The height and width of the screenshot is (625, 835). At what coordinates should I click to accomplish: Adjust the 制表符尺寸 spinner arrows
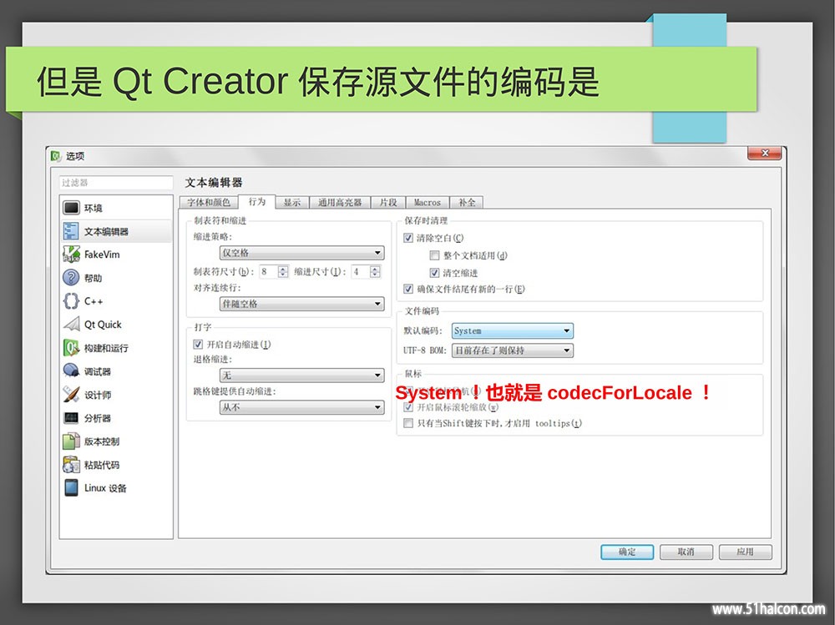283,271
